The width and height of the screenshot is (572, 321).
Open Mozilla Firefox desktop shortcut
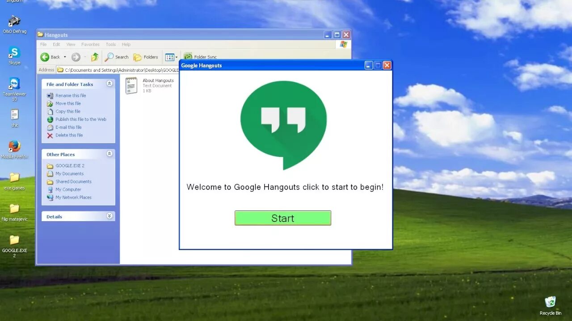click(14, 150)
